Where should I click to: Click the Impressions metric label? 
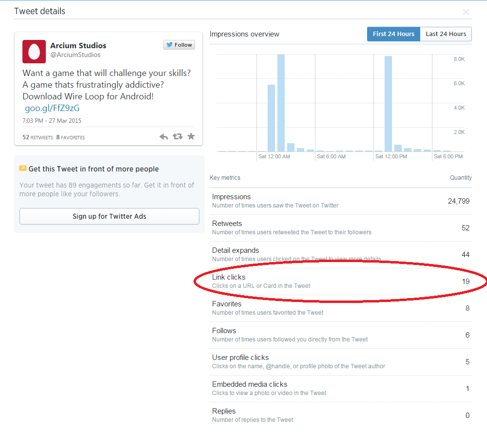tap(232, 197)
